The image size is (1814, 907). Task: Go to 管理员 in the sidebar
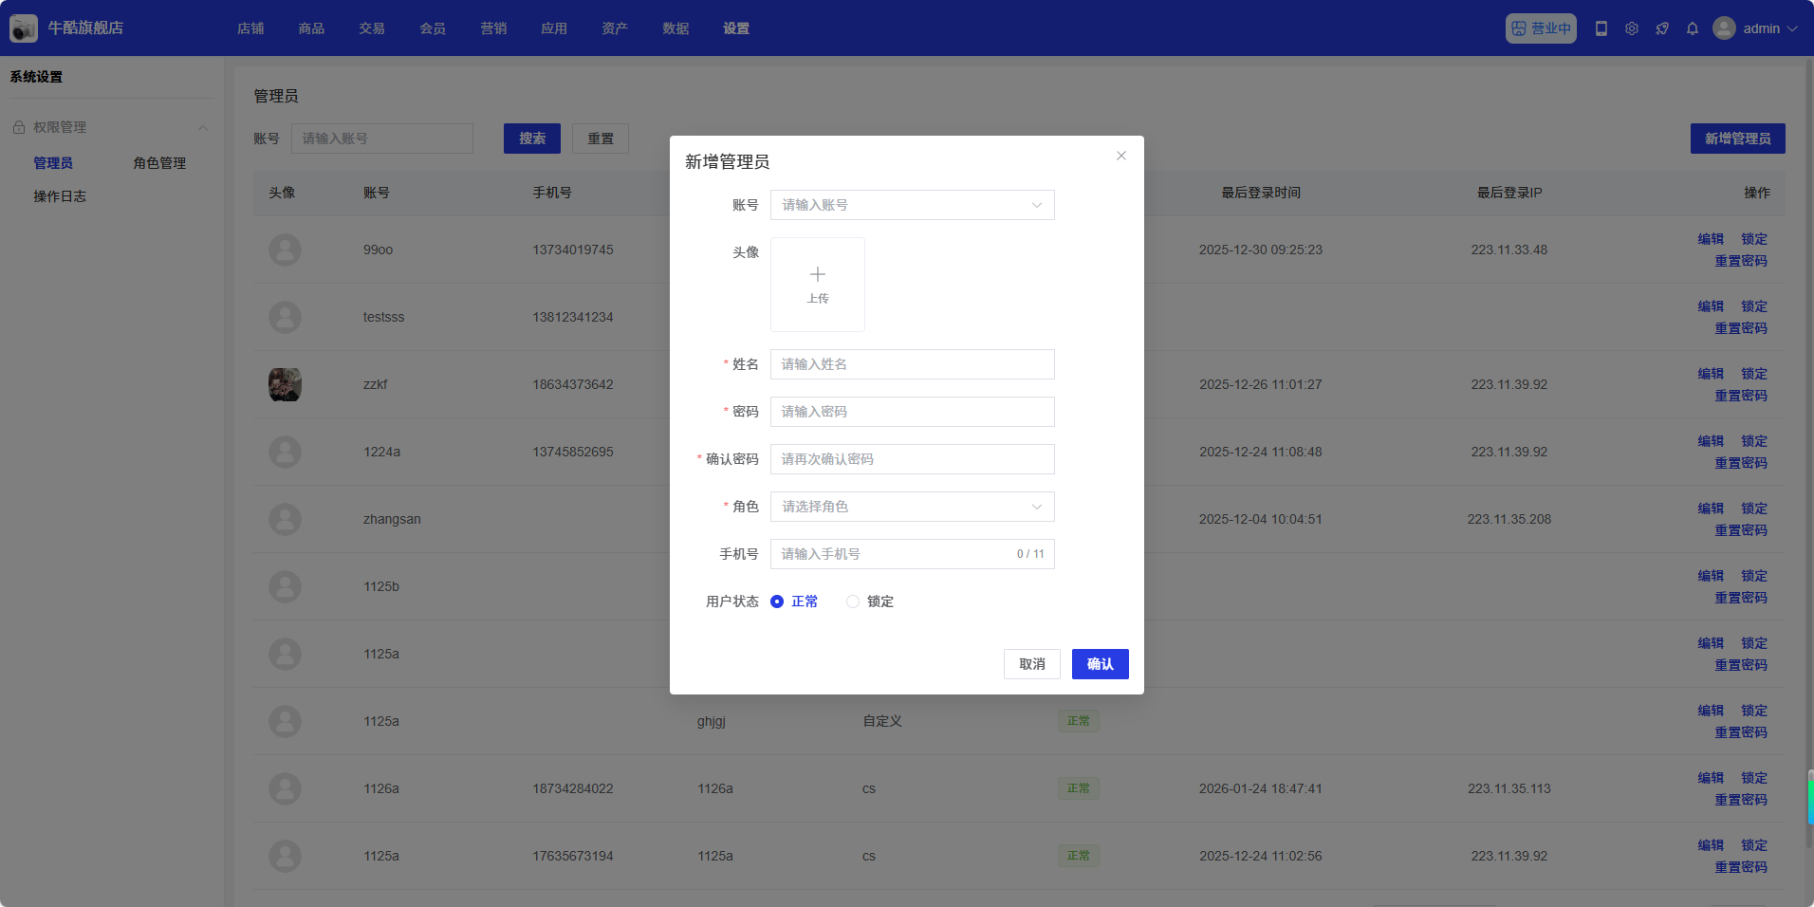(53, 163)
